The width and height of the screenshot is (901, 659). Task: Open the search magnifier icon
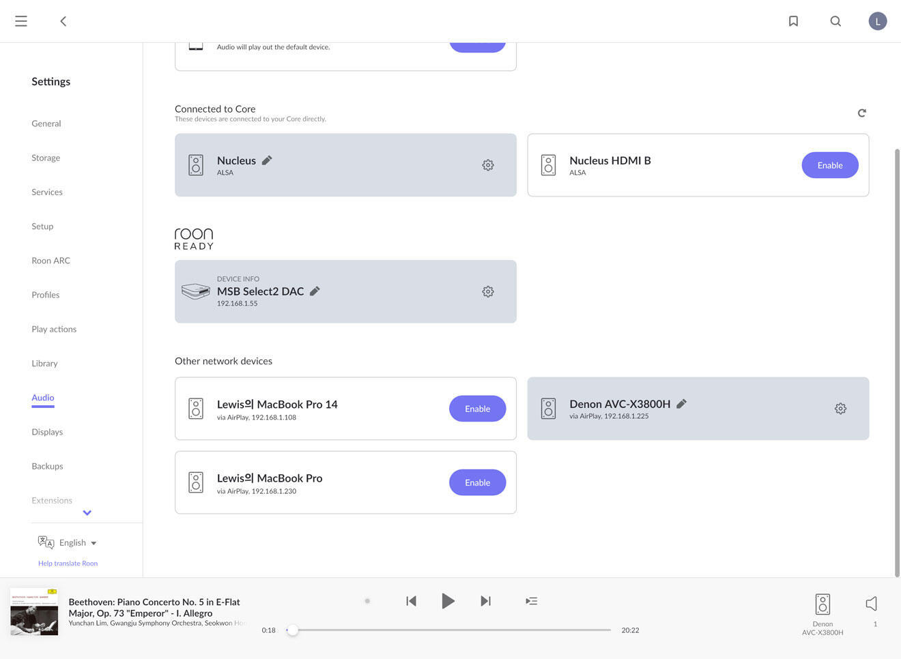(x=835, y=21)
